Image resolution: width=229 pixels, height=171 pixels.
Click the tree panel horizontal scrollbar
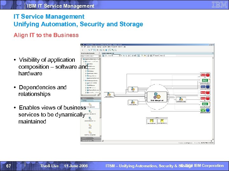click(x=89, y=95)
